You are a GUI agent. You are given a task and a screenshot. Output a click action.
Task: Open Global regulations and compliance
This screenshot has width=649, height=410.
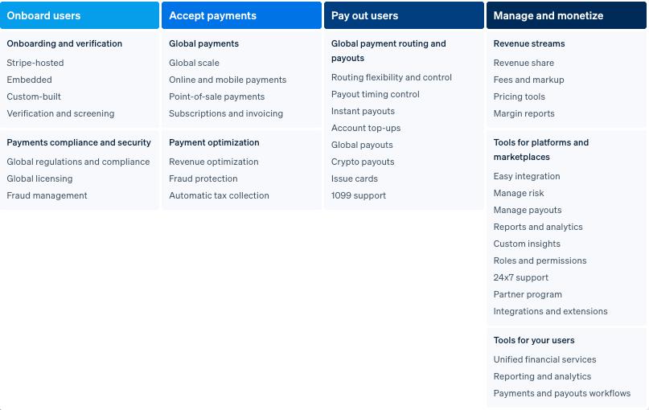[78, 162]
